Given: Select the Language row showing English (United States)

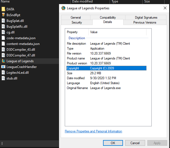Looking at the screenshot, I should [x=106, y=83].
